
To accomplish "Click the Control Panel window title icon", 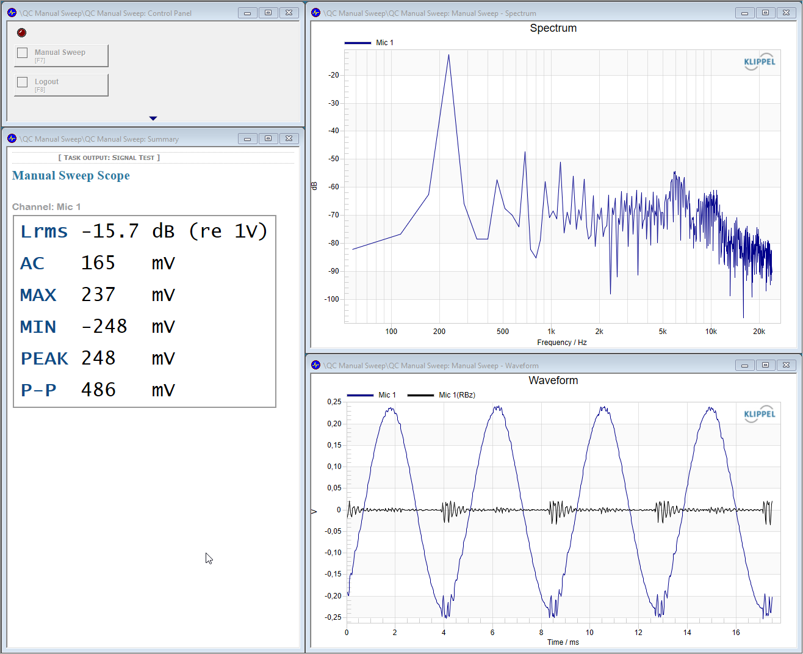I will 12,13.
